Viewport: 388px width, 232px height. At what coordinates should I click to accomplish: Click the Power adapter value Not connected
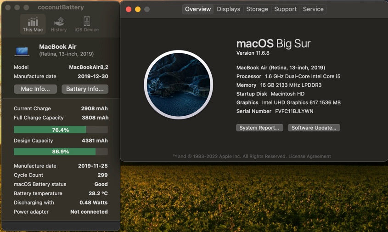coord(89,212)
